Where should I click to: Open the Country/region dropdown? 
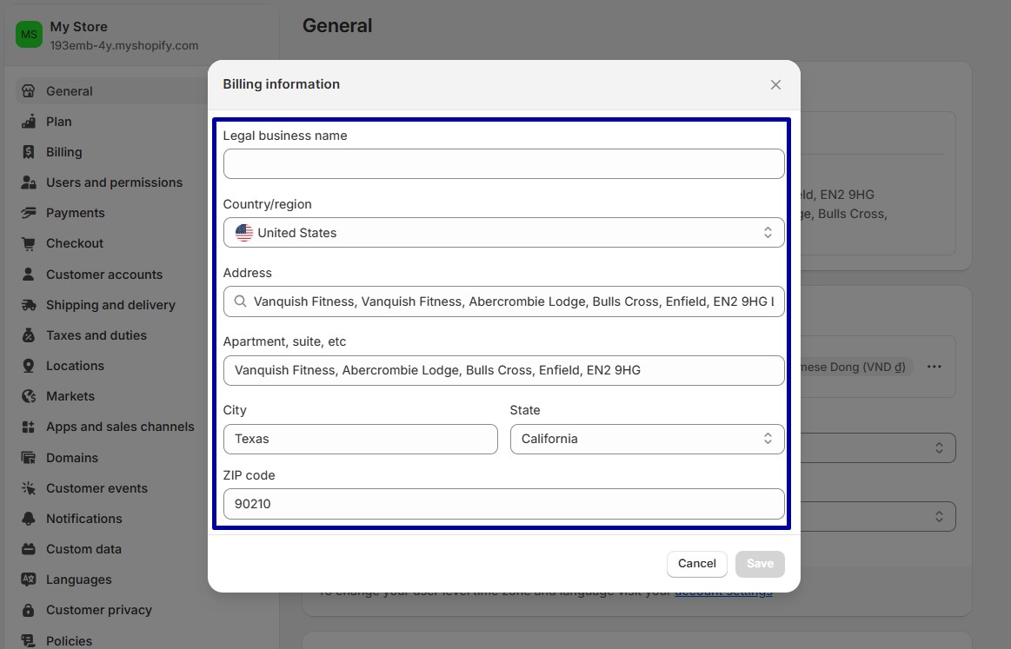coord(503,233)
